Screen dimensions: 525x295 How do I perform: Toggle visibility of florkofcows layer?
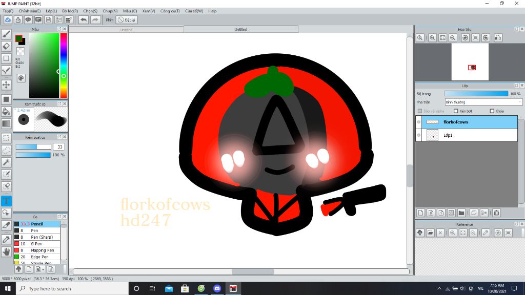pyautogui.click(x=418, y=122)
